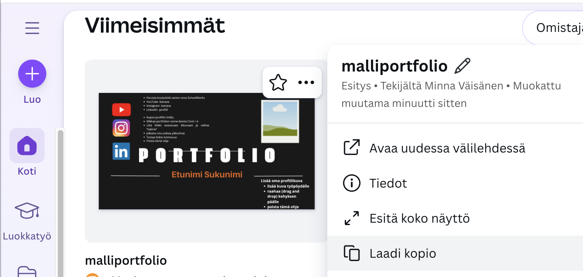This screenshot has height=277, width=583.
Task: Click the Instagram icon in portfolio preview
Action: tap(121, 128)
